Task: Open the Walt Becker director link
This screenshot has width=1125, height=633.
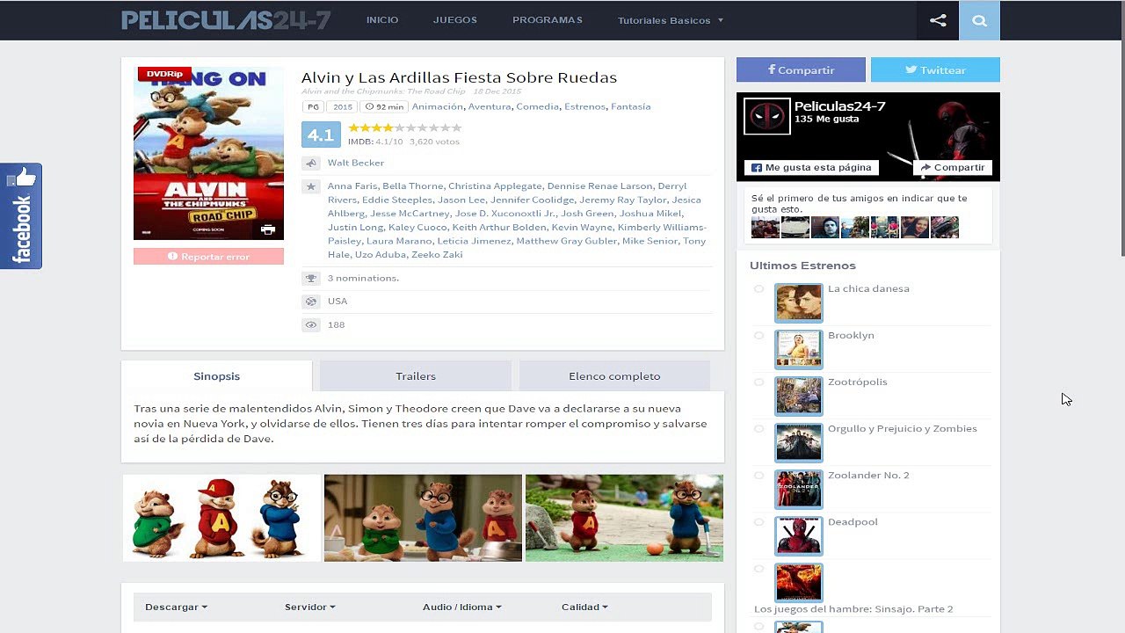Action: pos(356,163)
